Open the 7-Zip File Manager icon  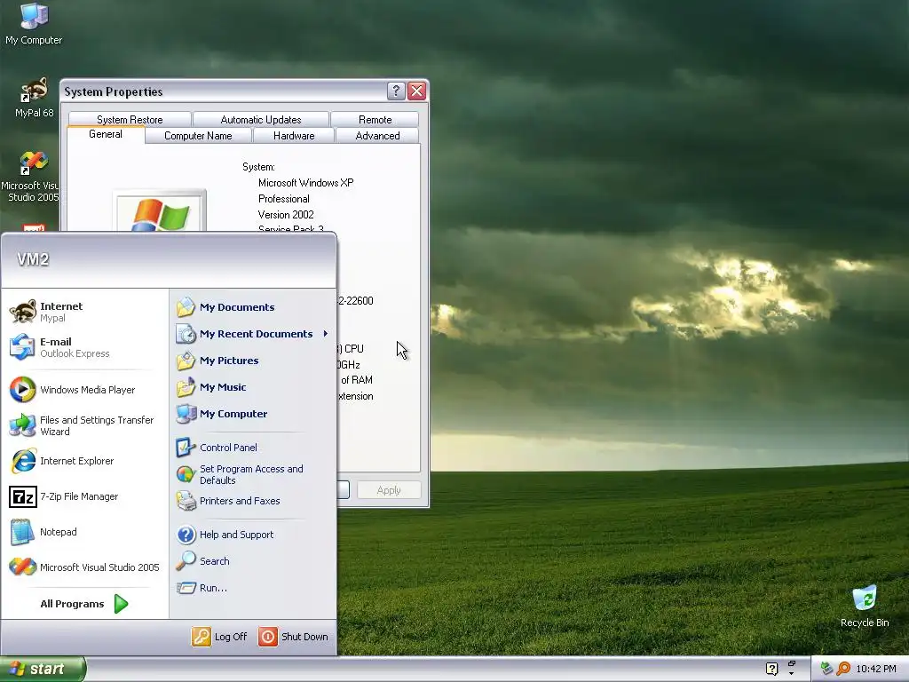point(22,496)
